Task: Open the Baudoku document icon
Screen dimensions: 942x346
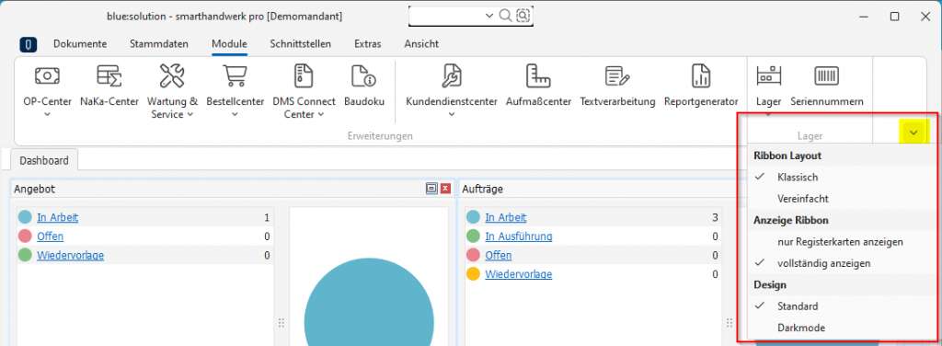Action: [364, 75]
